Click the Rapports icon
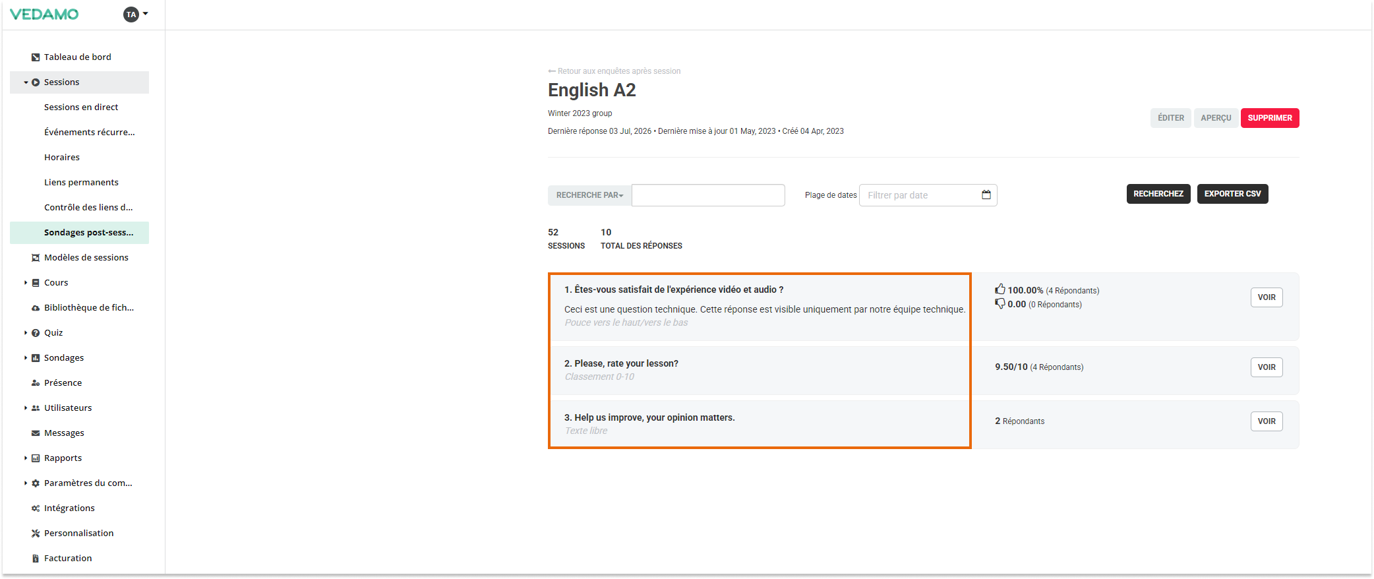 (36, 458)
